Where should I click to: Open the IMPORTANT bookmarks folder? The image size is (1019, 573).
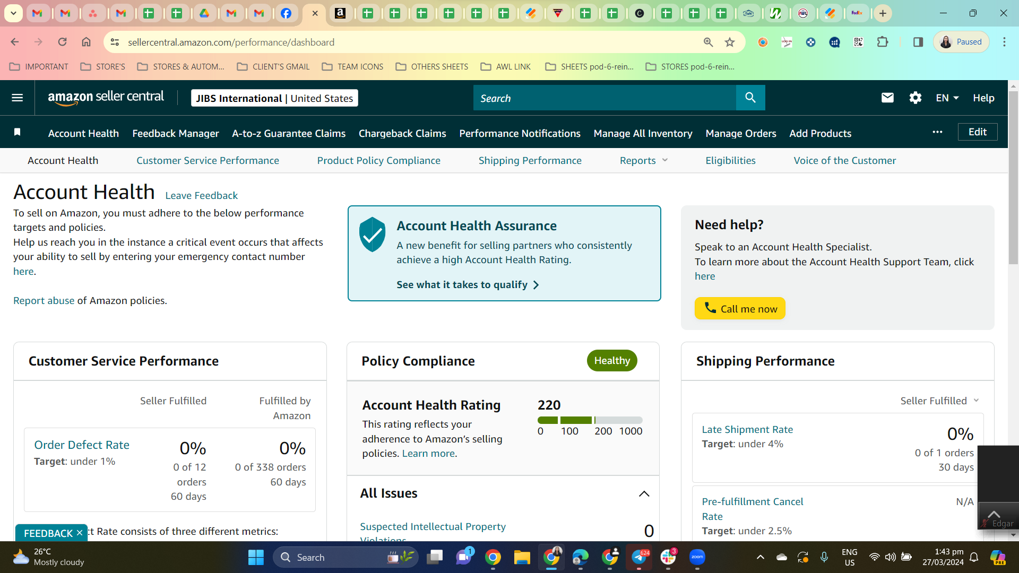39,66
